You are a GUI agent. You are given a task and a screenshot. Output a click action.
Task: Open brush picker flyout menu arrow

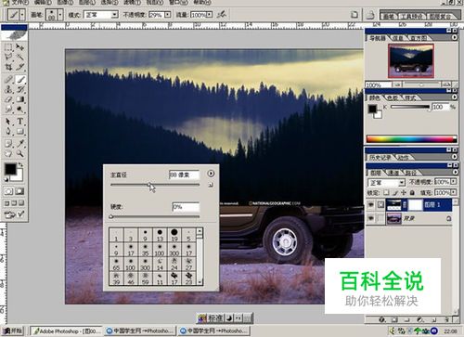(x=211, y=174)
